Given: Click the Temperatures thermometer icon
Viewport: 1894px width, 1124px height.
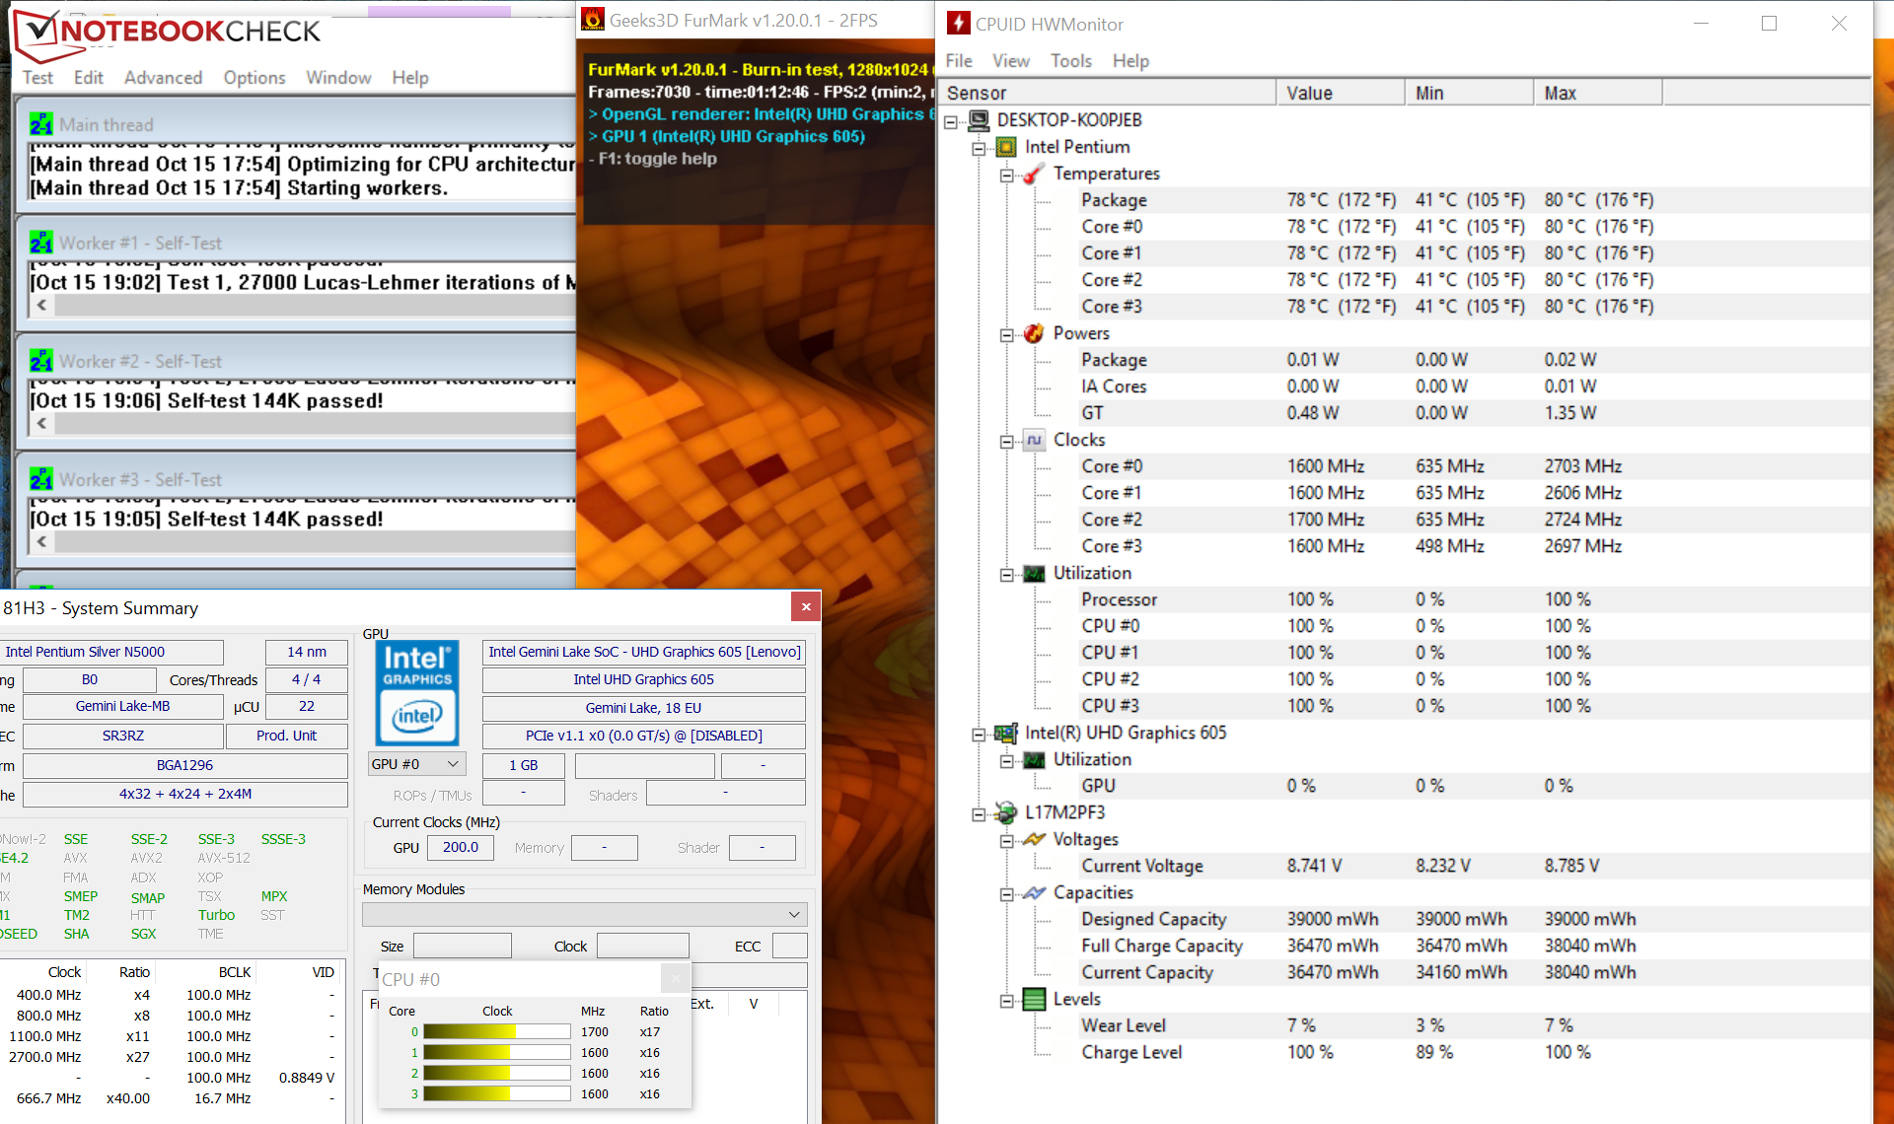Looking at the screenshot, I should (1033, 174).
